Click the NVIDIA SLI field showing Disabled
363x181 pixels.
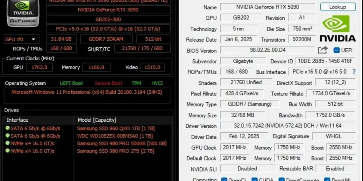click(x=248, y=169)
